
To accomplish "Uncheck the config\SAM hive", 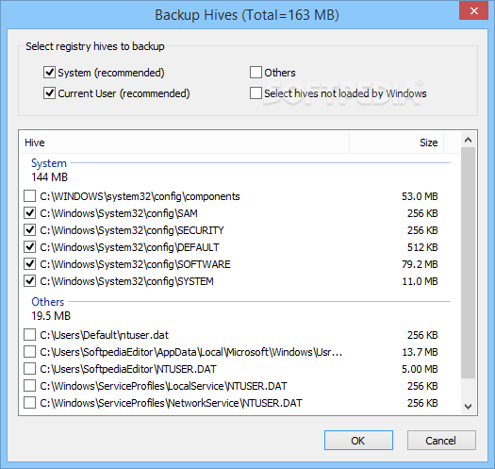I will click(x=29, y=213).
